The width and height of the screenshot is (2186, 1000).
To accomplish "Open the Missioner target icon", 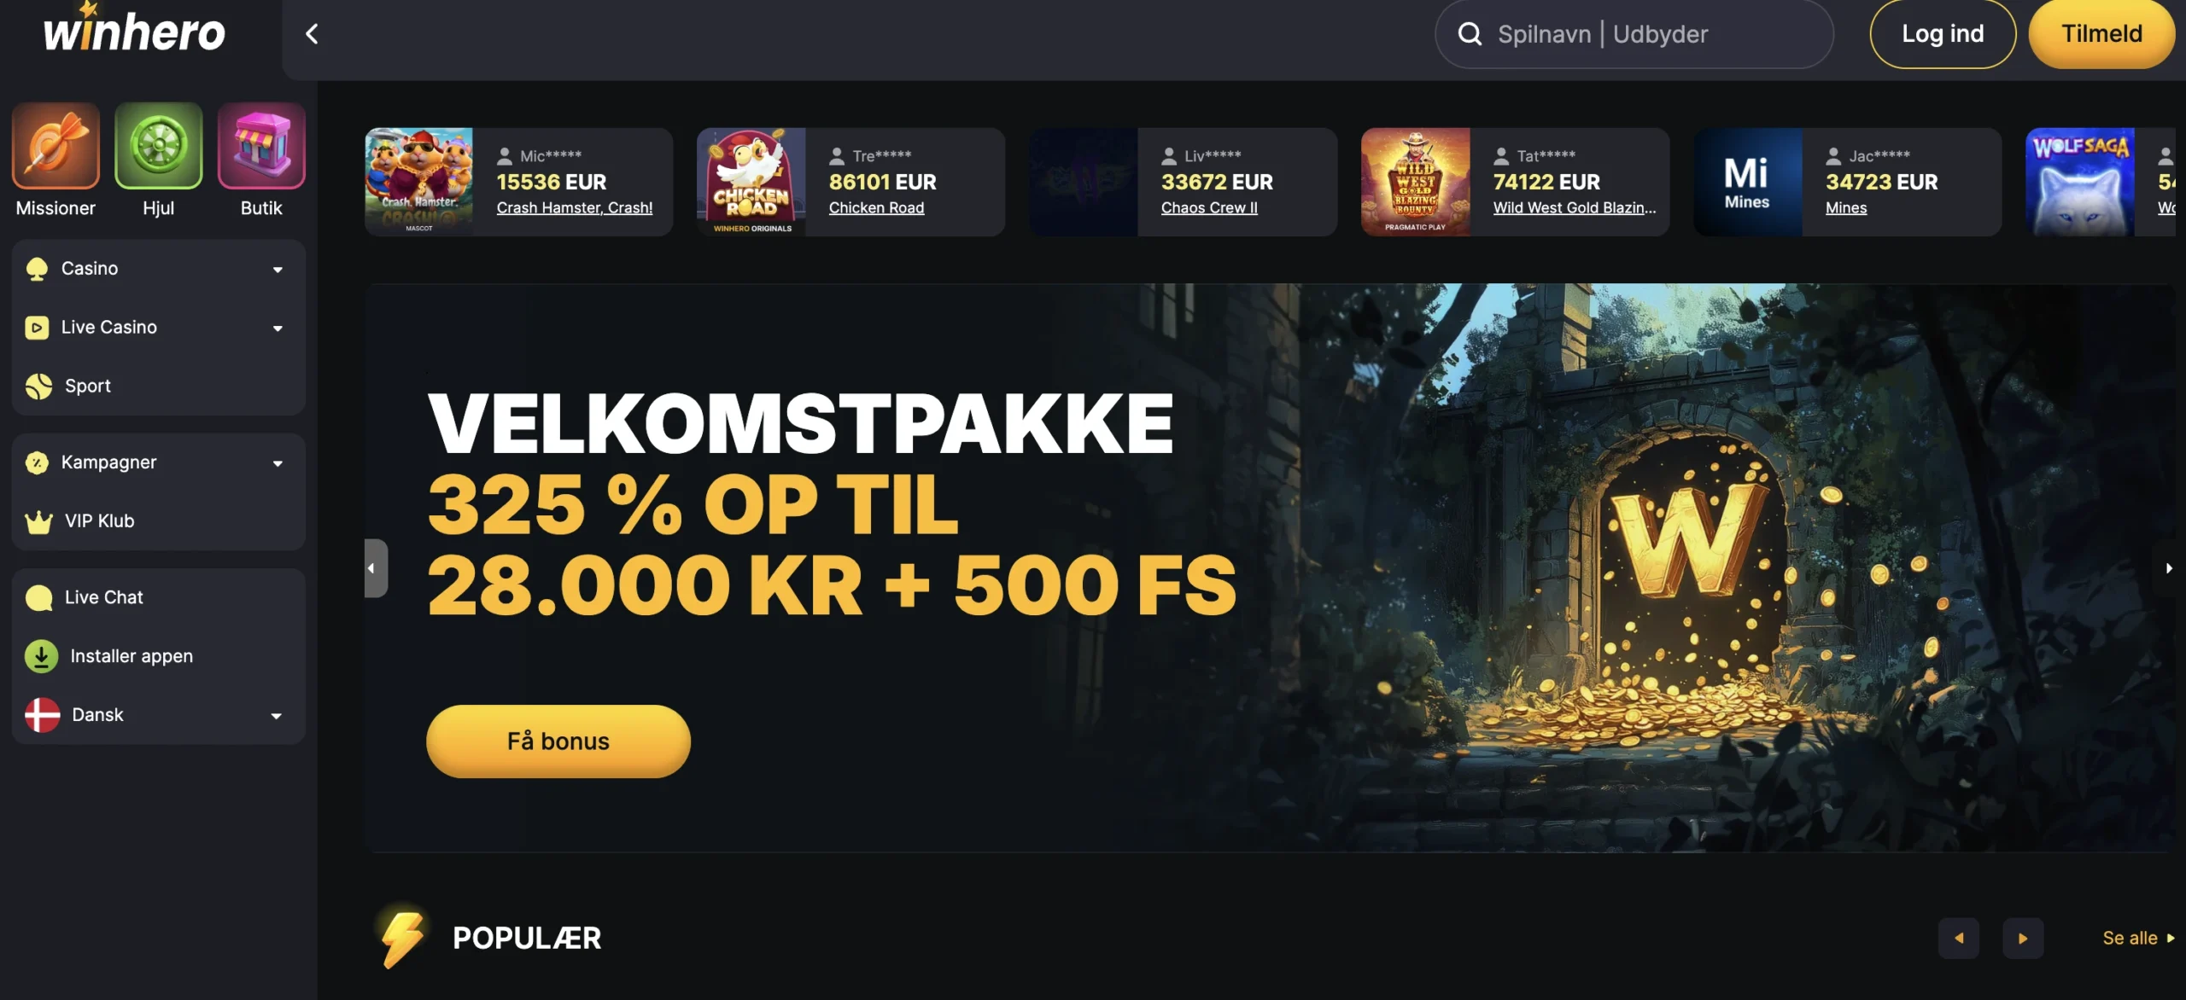I will pos(56,146).
